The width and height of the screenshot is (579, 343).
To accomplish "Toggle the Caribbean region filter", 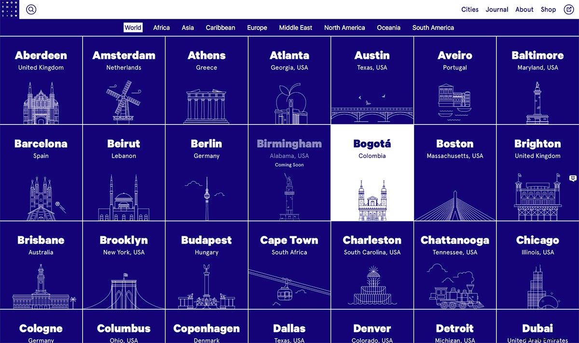I will coord(221,27).
